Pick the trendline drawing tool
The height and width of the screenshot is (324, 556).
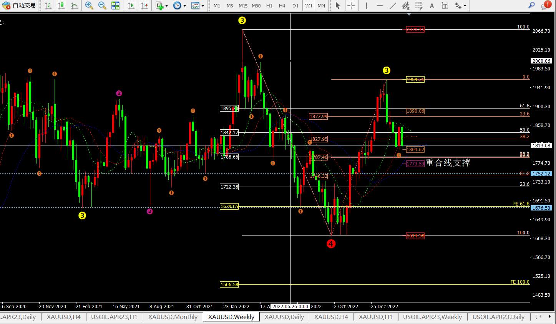pyautogui.click(x=393, y=5)
